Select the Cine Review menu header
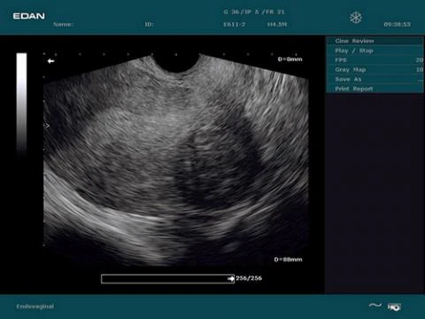Image resolution: width=425 pixels, height=319 pixels. coord(375,41)
